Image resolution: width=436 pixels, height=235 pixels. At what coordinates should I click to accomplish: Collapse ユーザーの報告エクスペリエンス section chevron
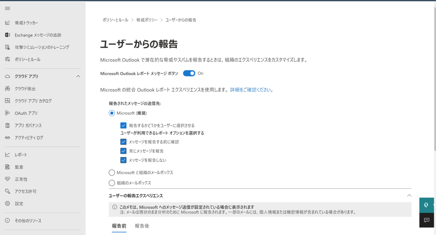409,195
